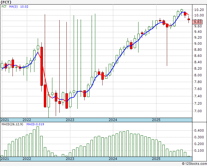Click the green FCT legend label
Screen dimensions: 207x166
[x=4, y=7]
